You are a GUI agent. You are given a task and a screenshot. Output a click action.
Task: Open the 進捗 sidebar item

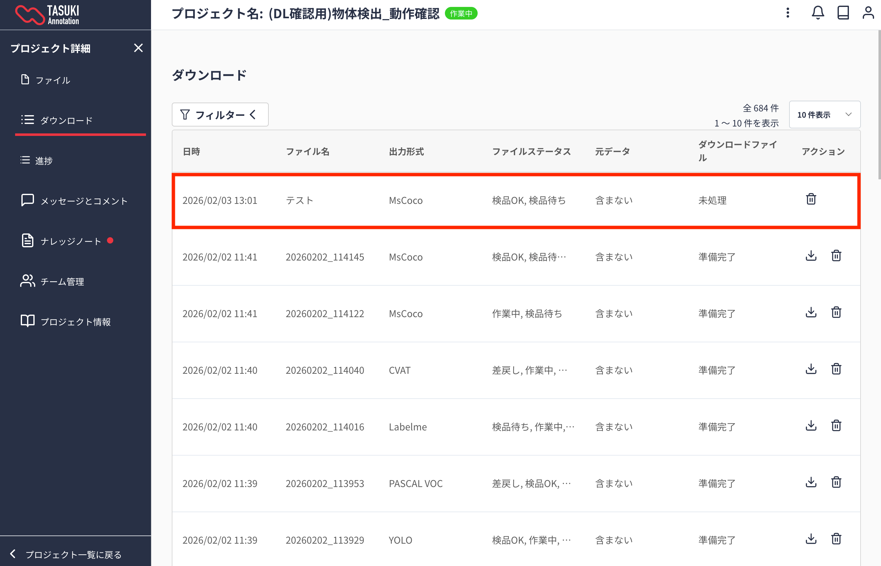(43, 160)
